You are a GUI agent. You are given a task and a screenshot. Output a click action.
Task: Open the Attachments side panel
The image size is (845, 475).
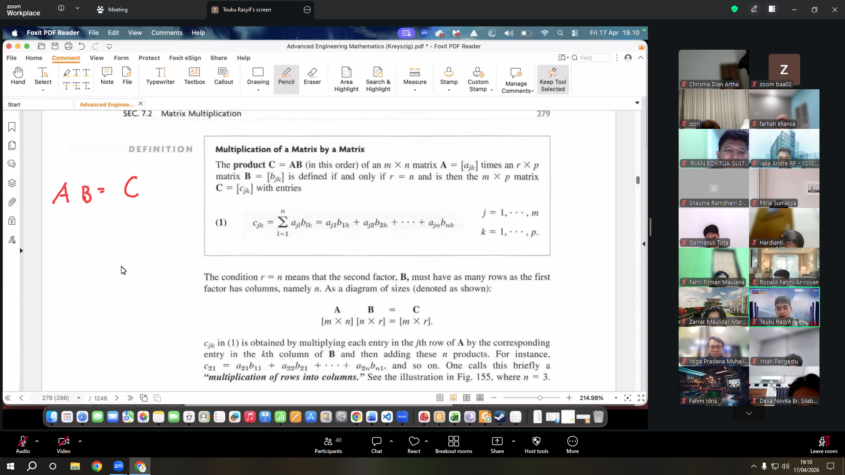(x=12, y=202)
